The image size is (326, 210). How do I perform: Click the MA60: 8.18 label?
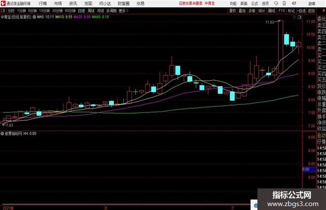pyautogui.click(x=100, y=17)
